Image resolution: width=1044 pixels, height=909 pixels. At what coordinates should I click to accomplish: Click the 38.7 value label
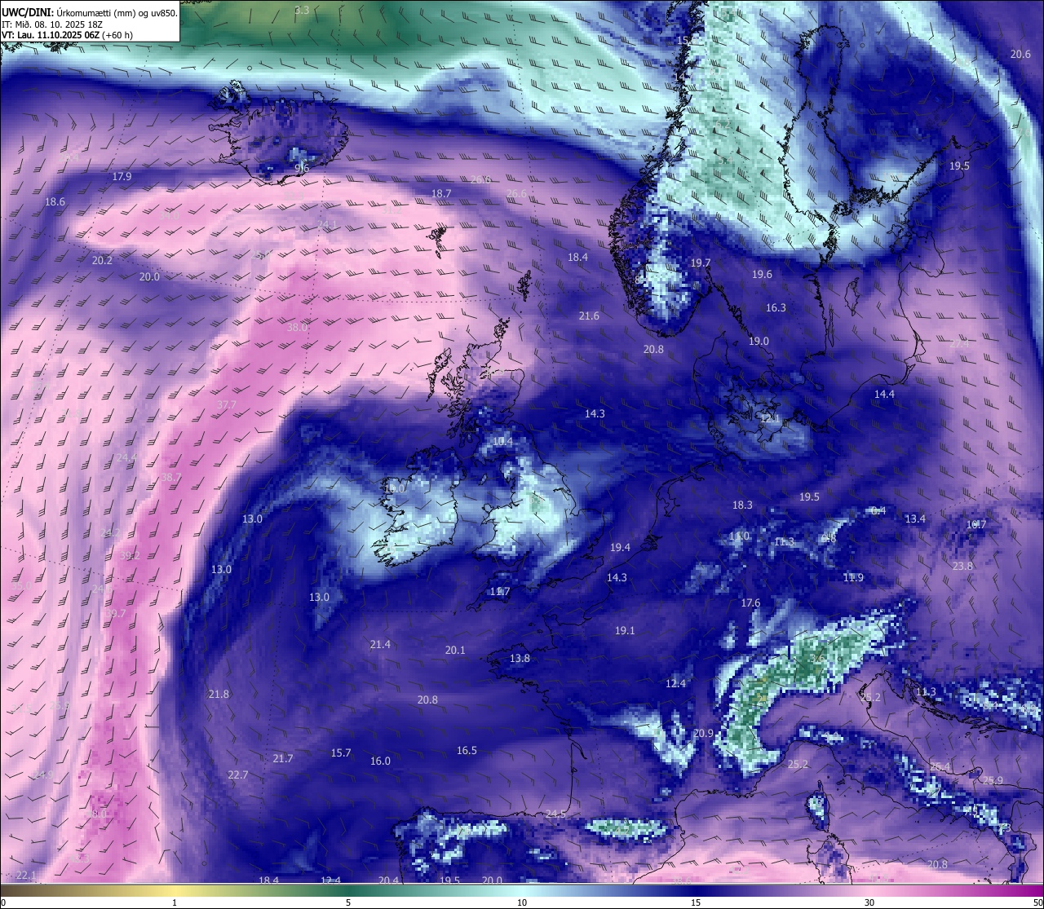171,477
